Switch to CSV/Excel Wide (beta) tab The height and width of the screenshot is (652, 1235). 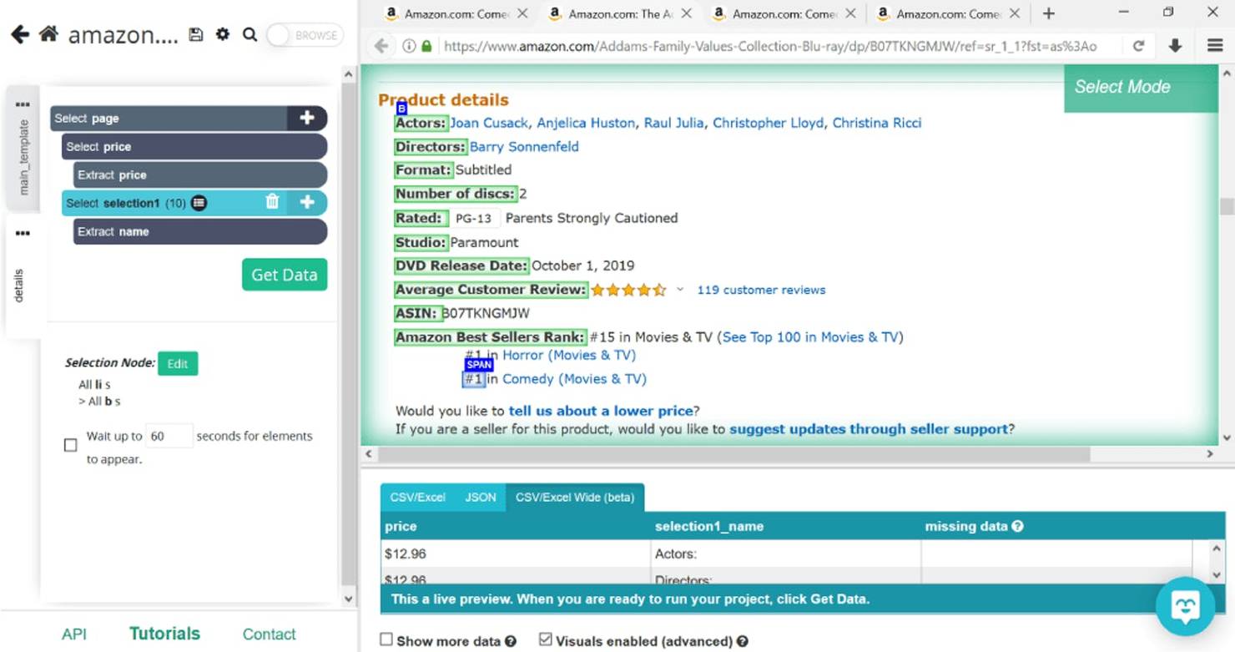(575, 497)
